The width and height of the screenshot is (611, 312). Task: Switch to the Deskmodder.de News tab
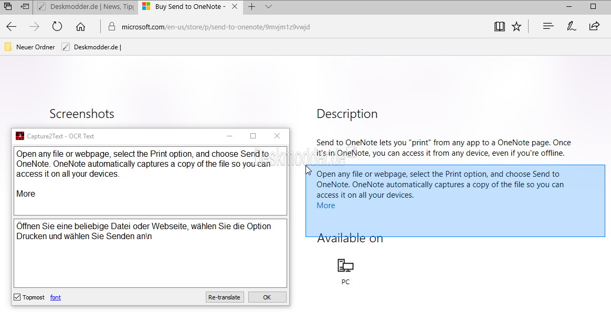point(86,7)
